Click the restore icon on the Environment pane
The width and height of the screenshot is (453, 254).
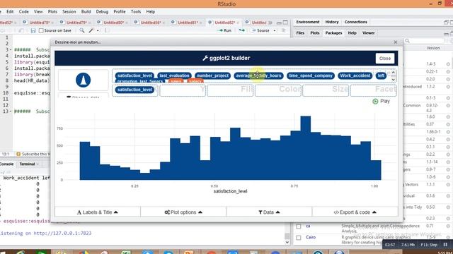pyautogui.click(x=446, y=22)
